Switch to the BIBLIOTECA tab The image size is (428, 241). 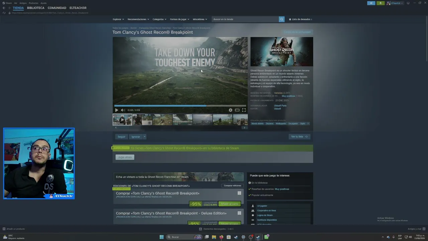(x=36, y=8)
